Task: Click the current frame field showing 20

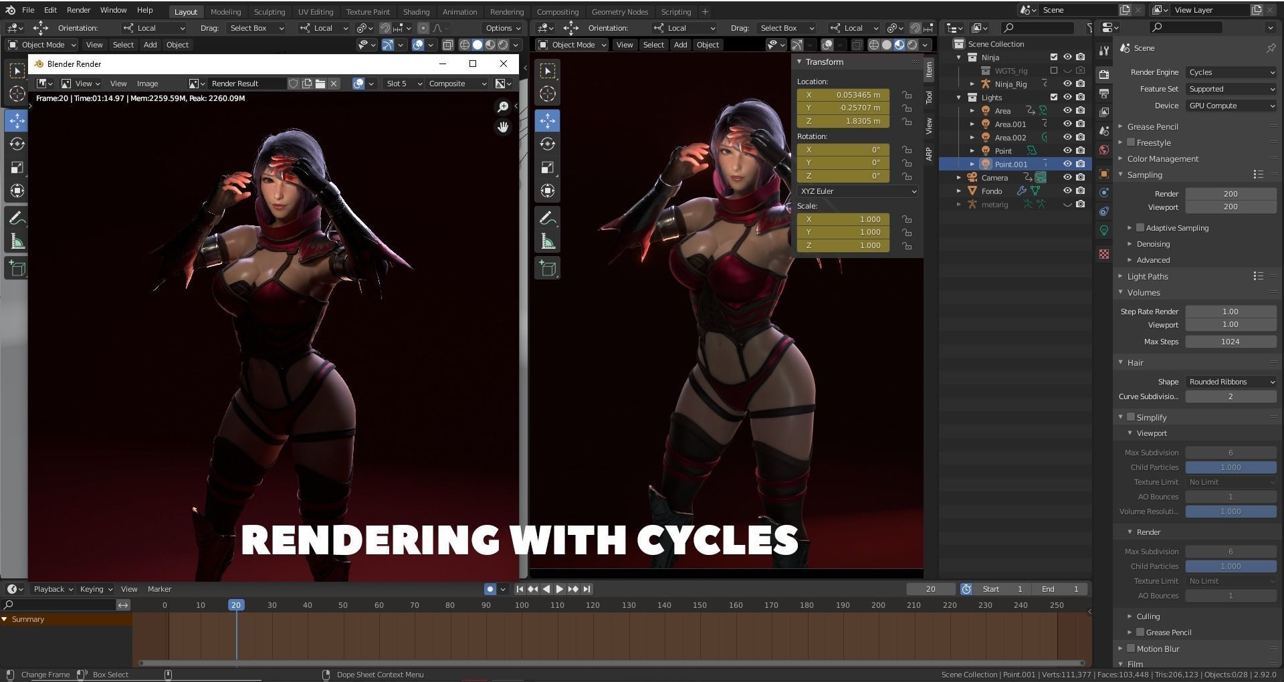Action: (x=931, y=589)
